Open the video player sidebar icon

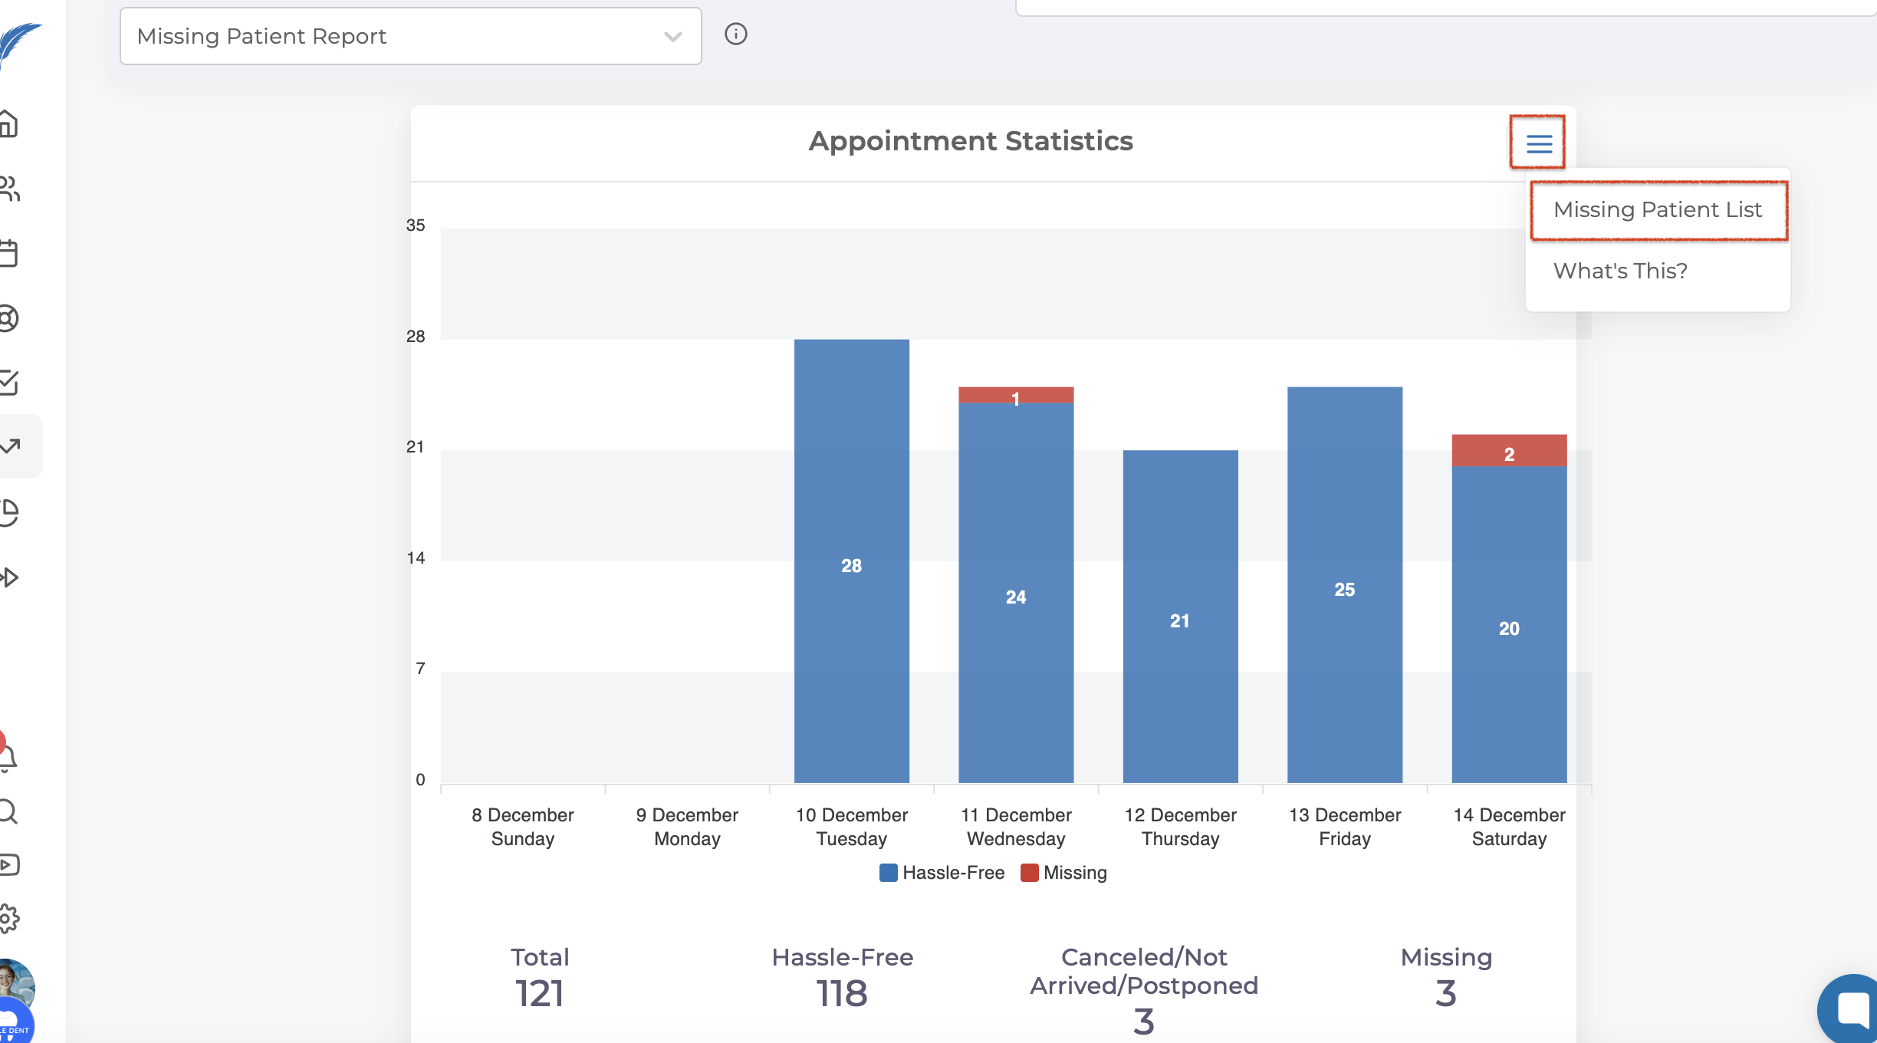pyautogui.click(x=9, y=865)
